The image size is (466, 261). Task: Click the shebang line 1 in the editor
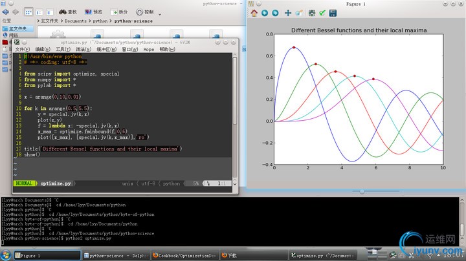tap(53, 56)
